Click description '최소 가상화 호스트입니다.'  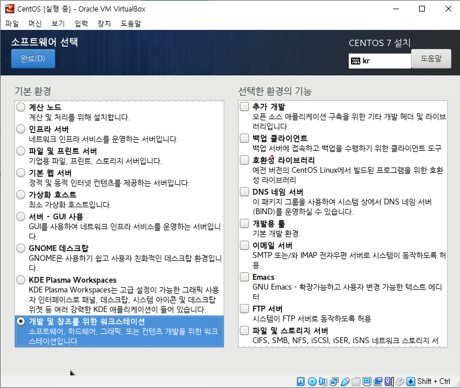coord(70,204)
